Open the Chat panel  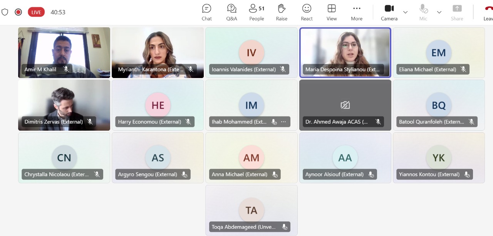tap(206, 12)
